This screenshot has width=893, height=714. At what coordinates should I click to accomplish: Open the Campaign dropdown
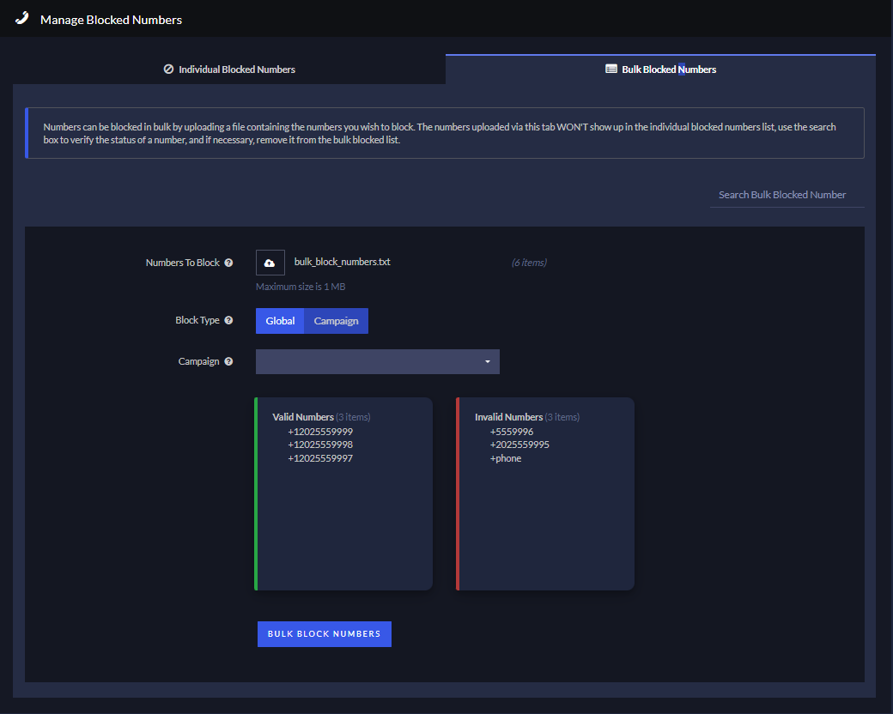click(x=378, y=361)
